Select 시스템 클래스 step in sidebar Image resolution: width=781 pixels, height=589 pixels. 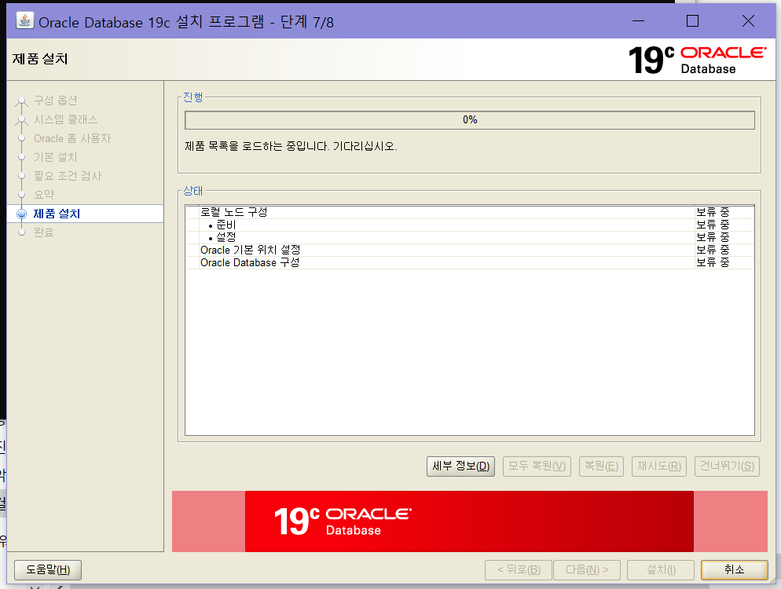coord(66,119)
